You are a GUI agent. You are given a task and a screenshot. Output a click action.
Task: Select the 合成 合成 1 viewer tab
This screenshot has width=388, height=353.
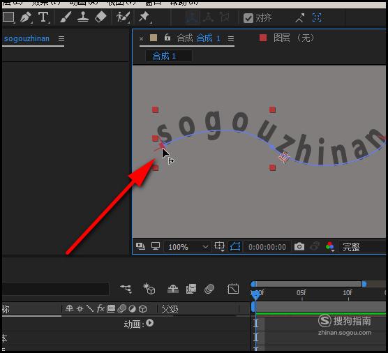198,38
